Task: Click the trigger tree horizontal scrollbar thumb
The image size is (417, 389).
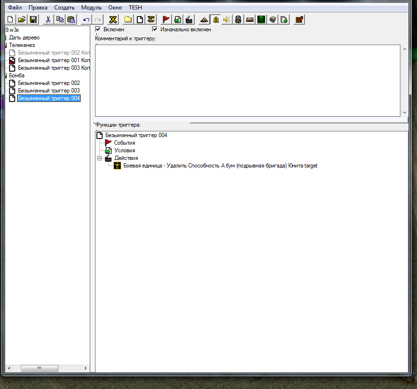Action: (x=39, y=368)
